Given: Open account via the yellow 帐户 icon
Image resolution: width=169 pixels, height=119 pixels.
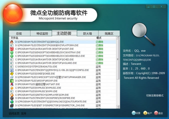Looking at the screenshot, I should click(145, 113).
